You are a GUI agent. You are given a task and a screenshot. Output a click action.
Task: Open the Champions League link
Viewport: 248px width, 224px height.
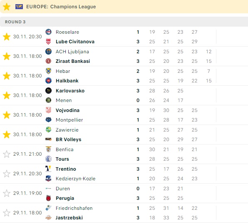tap(73, 7)
